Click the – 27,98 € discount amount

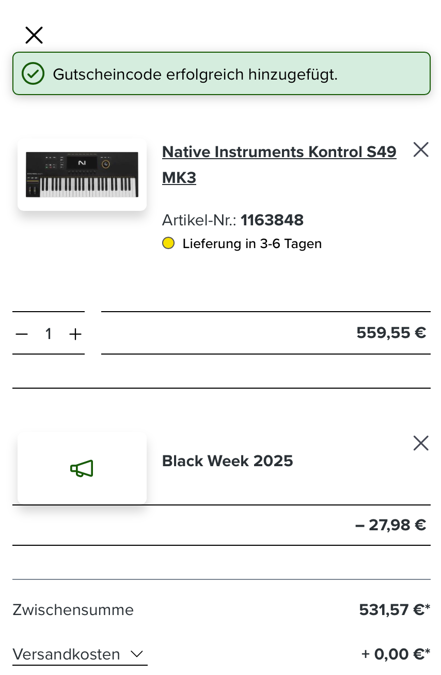390,525
